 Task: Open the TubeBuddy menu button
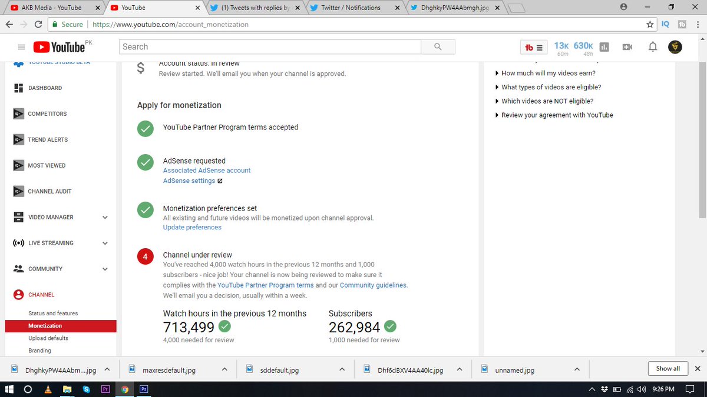click(x=534, y=47)
